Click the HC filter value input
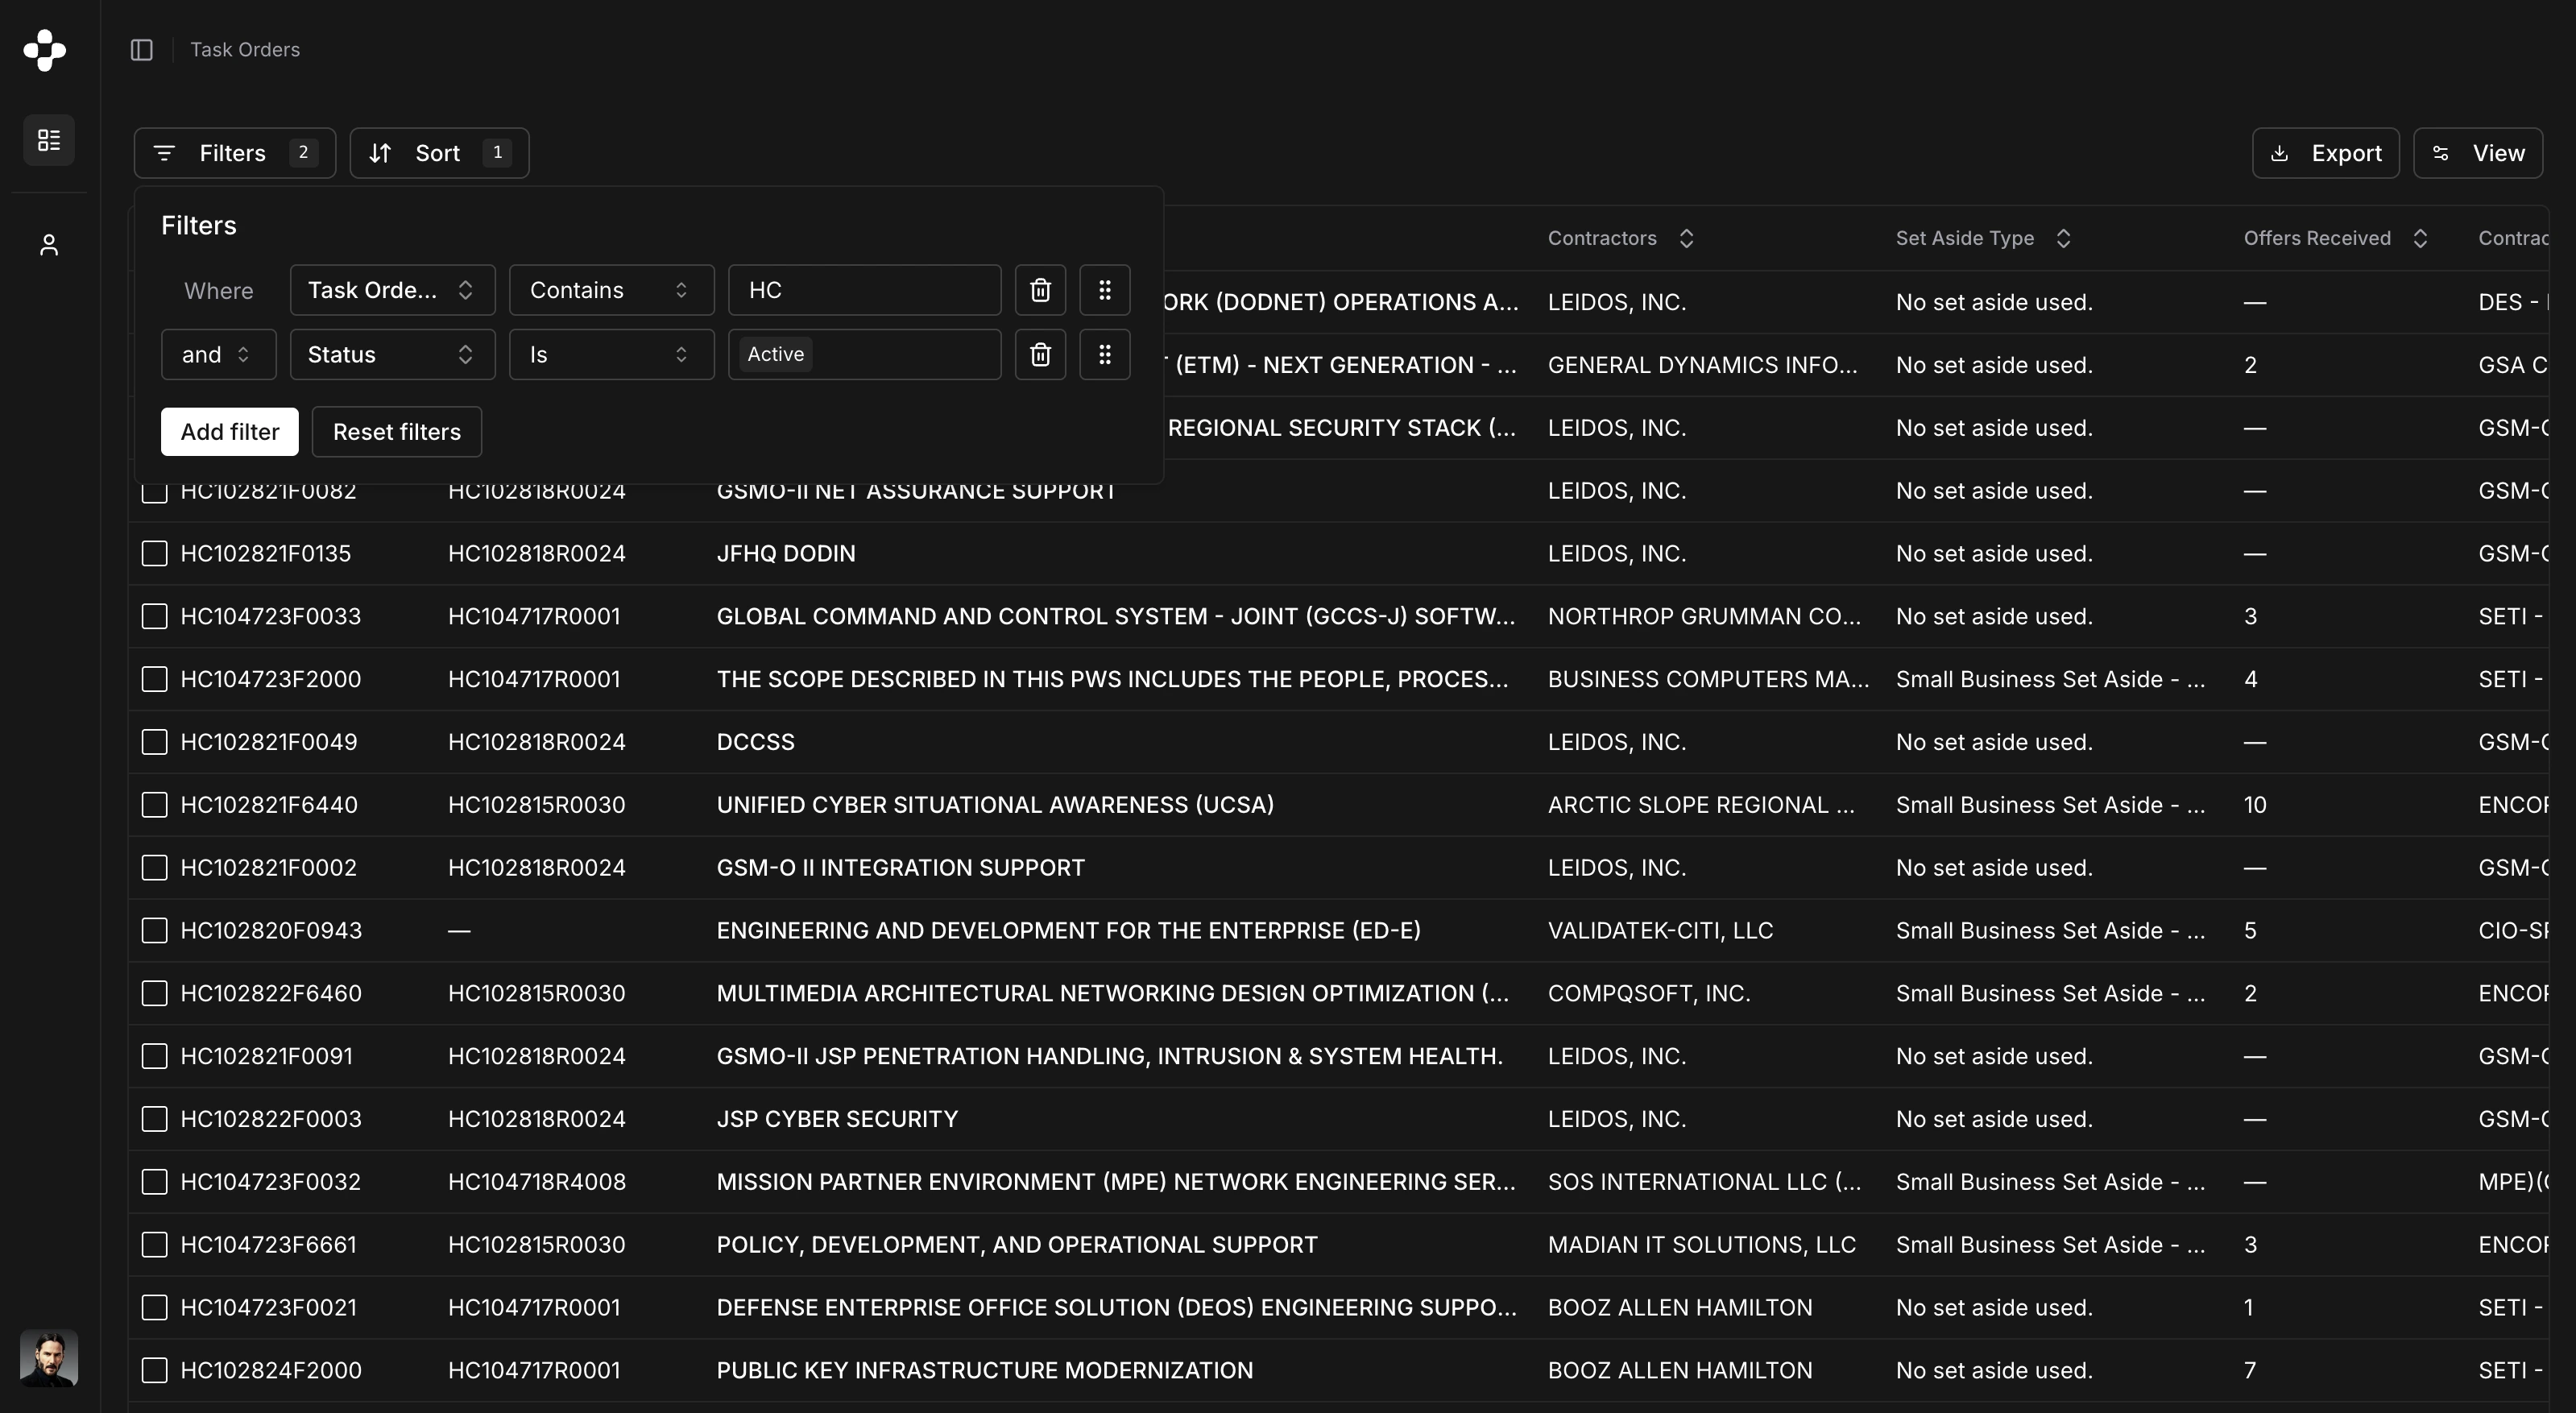Image resolution: width=2576 pixels, height=1413 pixels. point(865,290)
